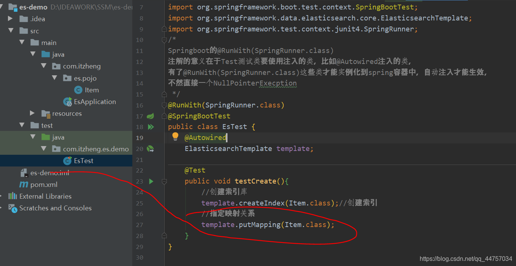Click the @SpringBootTest annotation

199,116
